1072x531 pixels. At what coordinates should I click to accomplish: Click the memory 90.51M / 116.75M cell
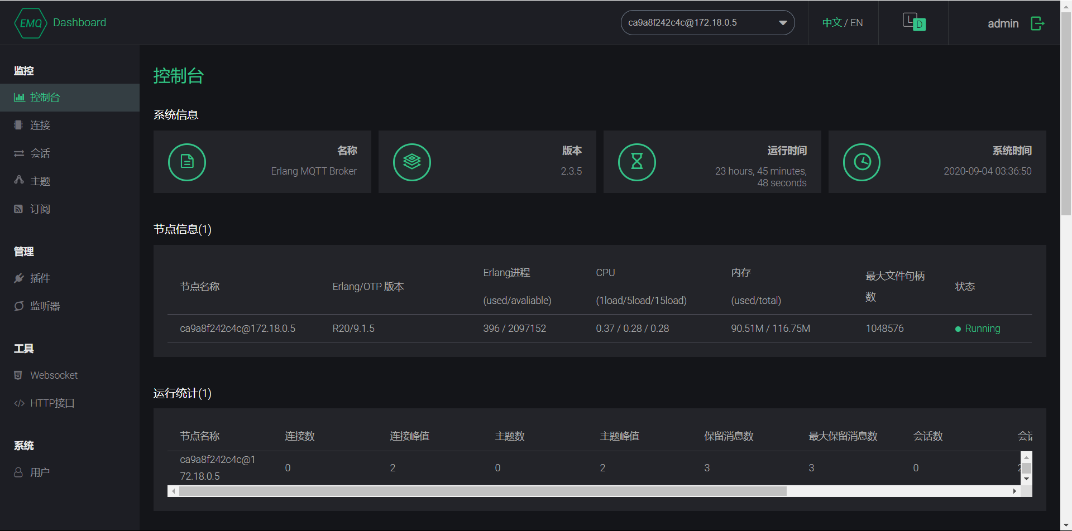770,329
